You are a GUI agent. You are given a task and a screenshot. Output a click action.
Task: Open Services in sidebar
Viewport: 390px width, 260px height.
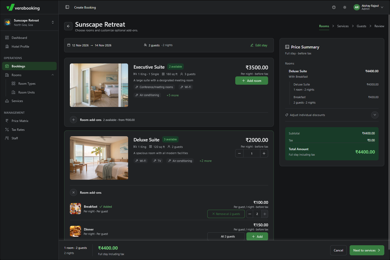click(x=29, y=101)
